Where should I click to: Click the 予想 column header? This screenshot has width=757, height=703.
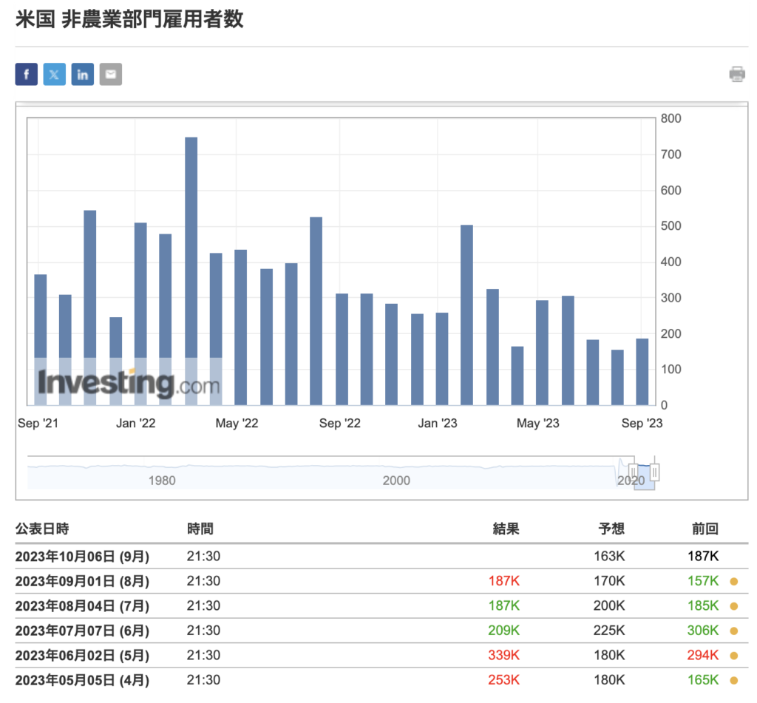click(611, 529)
